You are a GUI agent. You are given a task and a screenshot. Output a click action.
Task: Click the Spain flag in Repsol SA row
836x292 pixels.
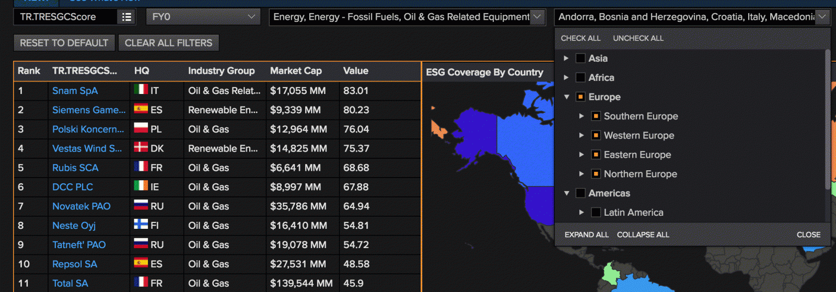[141, 263]
